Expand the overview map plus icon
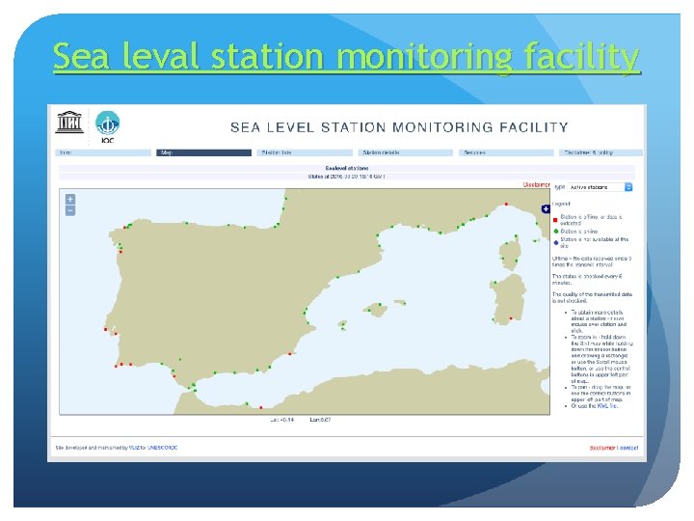Viewport: 694px width, 521px height. 546,208
